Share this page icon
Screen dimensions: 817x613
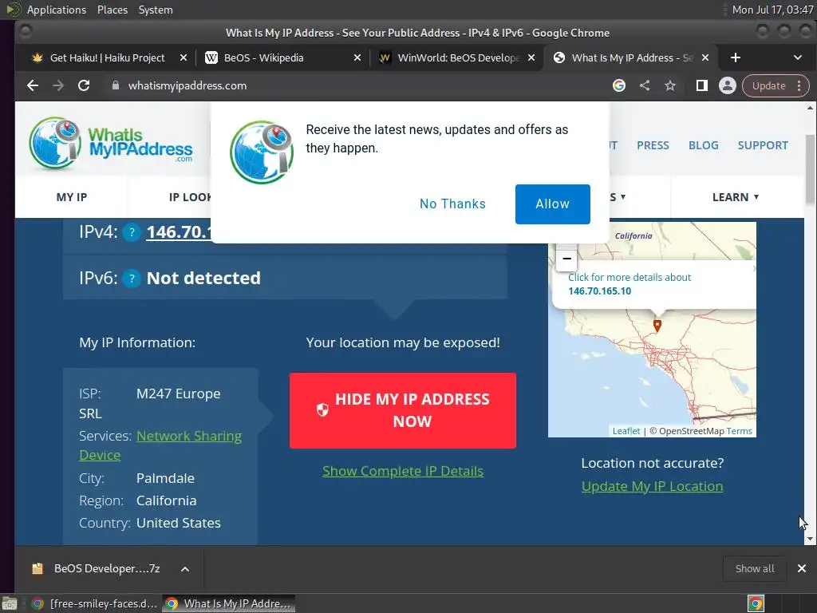(645, 85)
